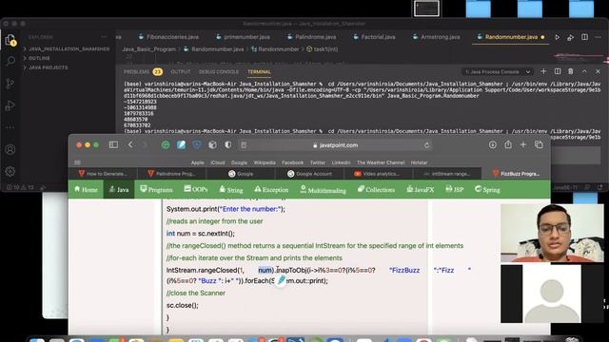Split the VS Code editor right
The width and height of the screenshot is (609, 342).
coord(584,37)
